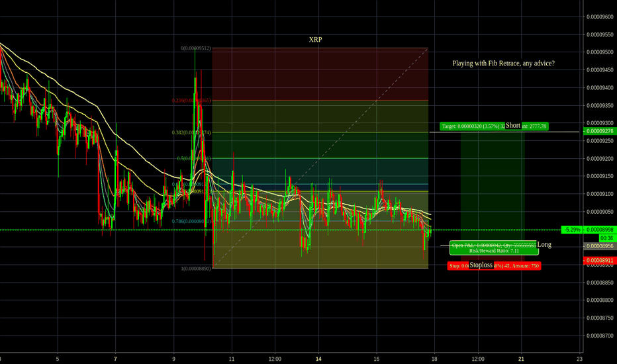Click the green 0.00009276 price tag
This screenshot has width=617, height=364.
click(600, 131)
